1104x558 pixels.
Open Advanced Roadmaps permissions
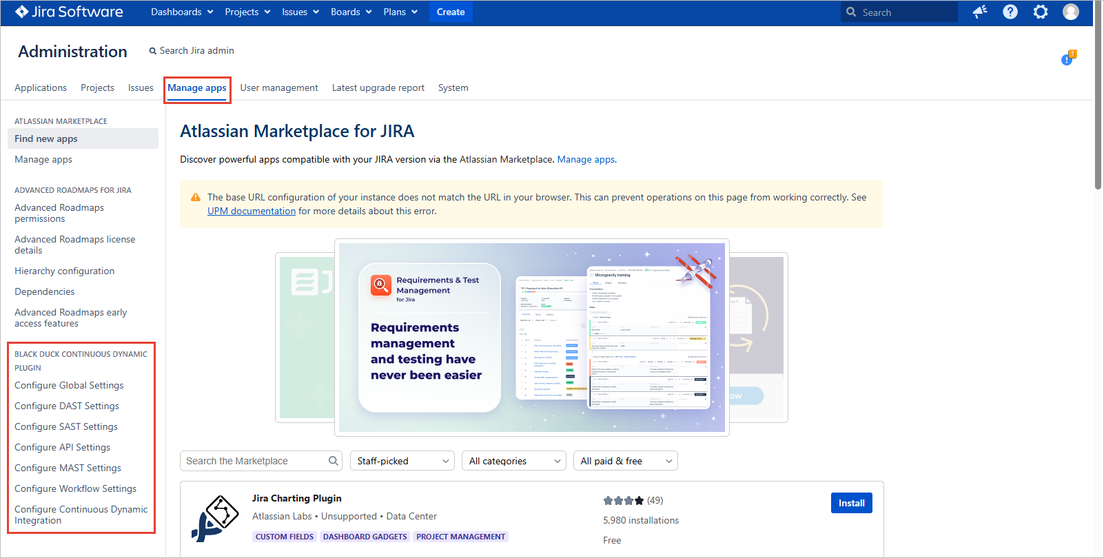click(x=59, y=213)
